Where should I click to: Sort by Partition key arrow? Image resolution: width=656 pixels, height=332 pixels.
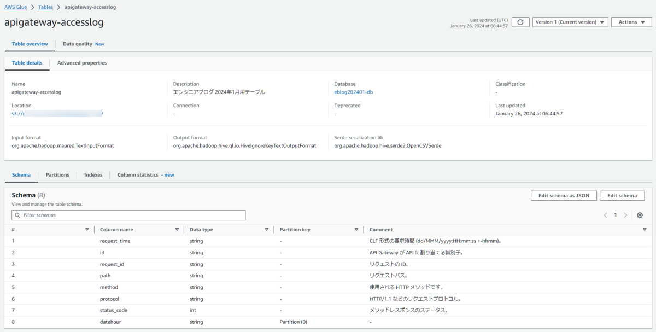tap(356, 230)
